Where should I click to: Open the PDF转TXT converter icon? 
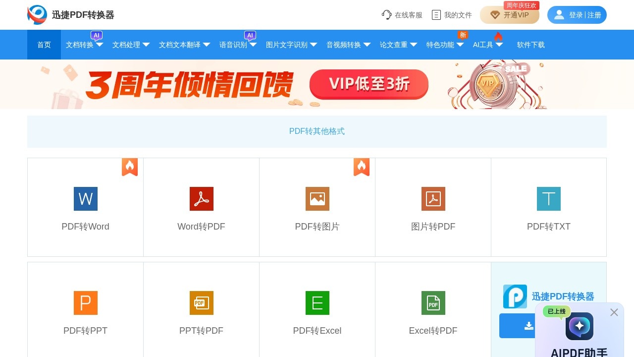click(549, 198)
